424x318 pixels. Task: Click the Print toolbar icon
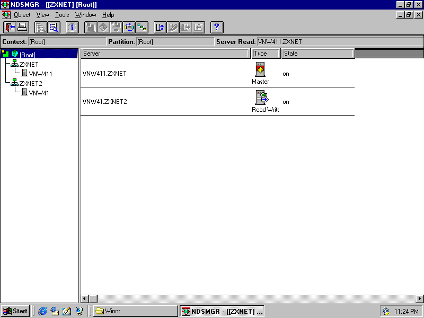click(x=22, y=28)
